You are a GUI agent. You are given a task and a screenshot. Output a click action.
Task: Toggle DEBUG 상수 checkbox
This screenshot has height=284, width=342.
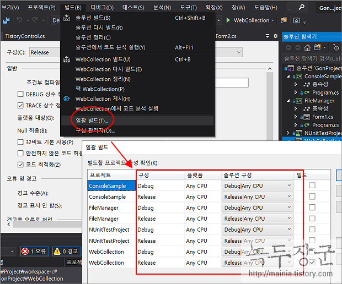[20, 94]
